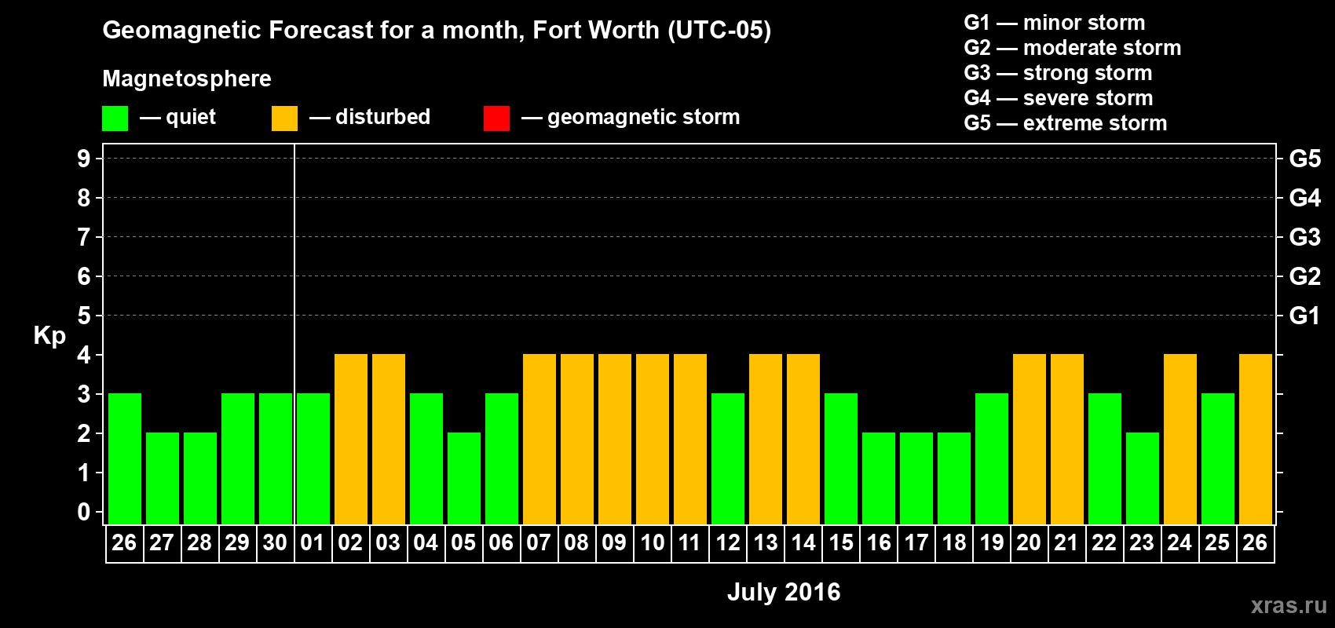
Task: Click the date cell 27
Action: 162,543
